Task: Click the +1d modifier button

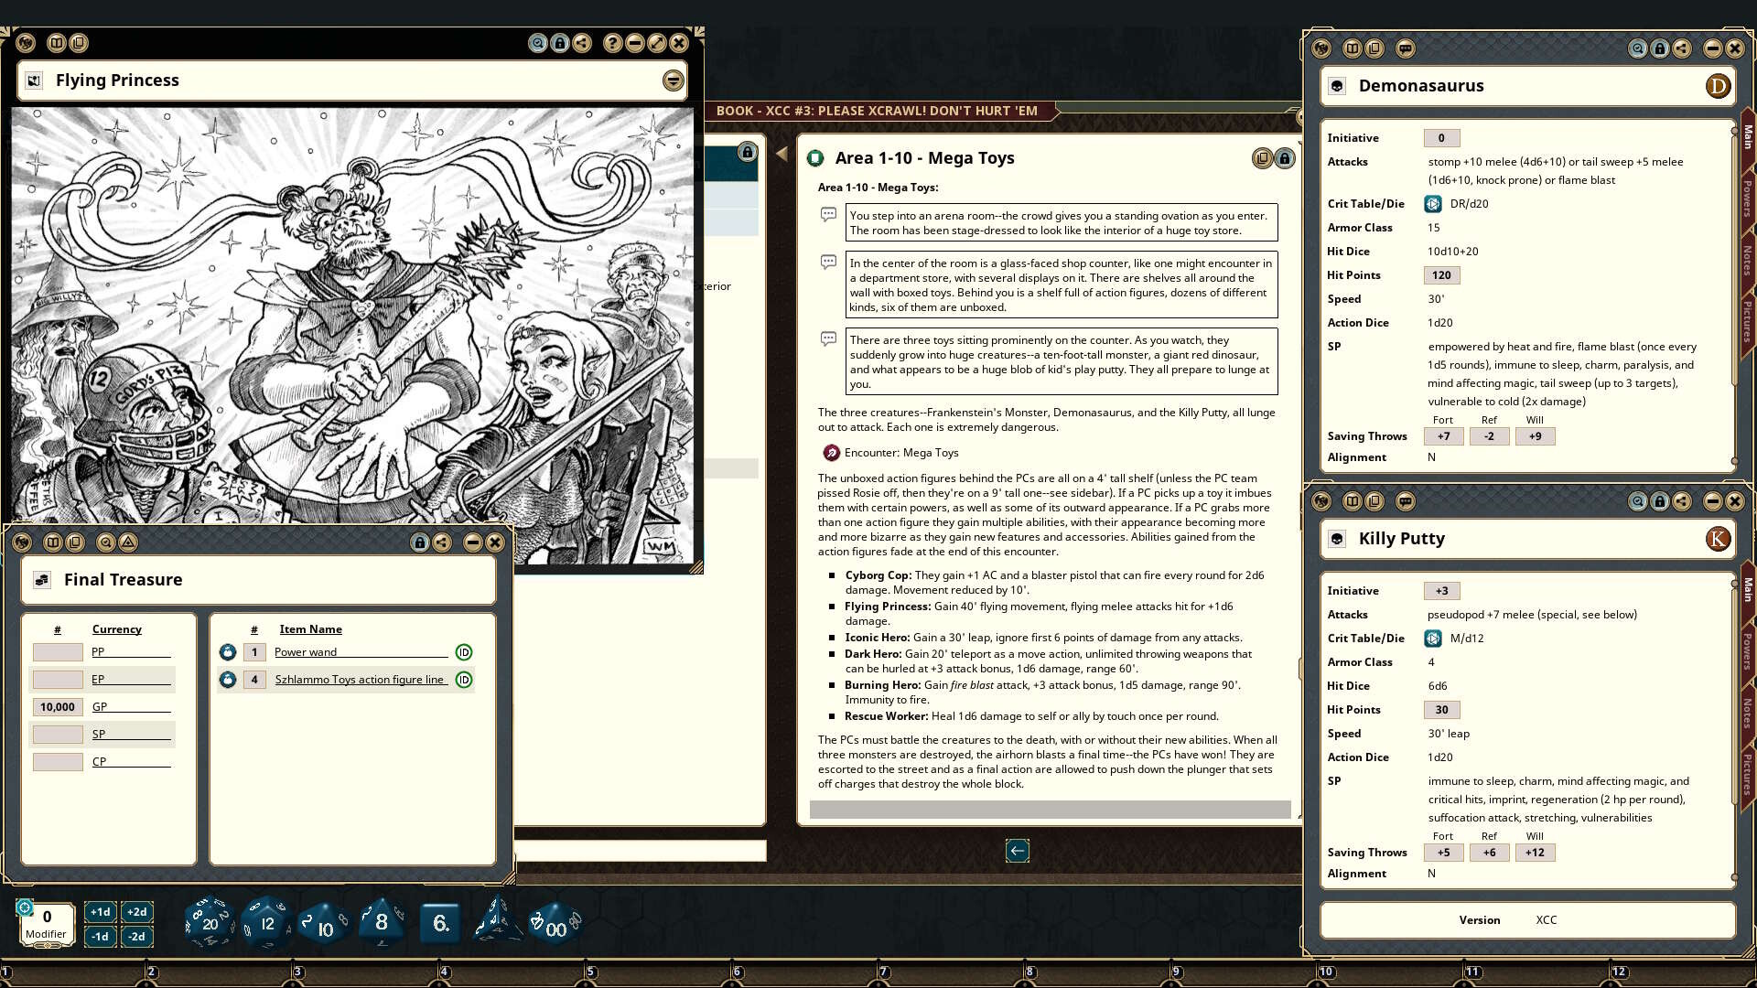Action: pyautogui.click(x=100, y=912)
